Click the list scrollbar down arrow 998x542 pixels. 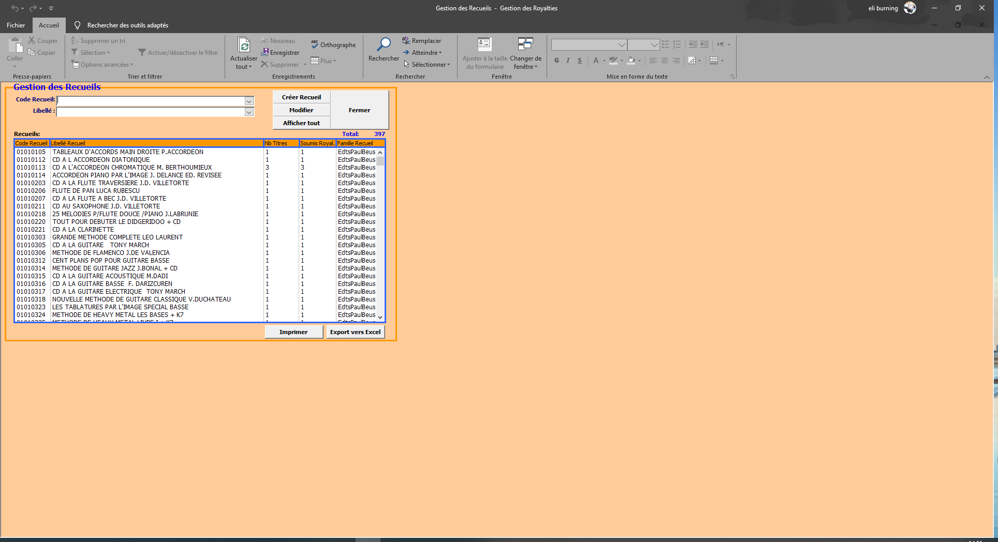(380, 317)
